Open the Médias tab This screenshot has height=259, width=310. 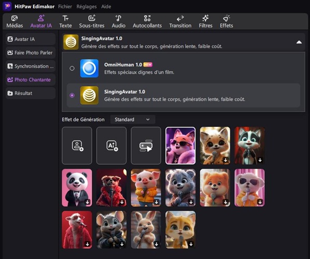click(15, 22)
